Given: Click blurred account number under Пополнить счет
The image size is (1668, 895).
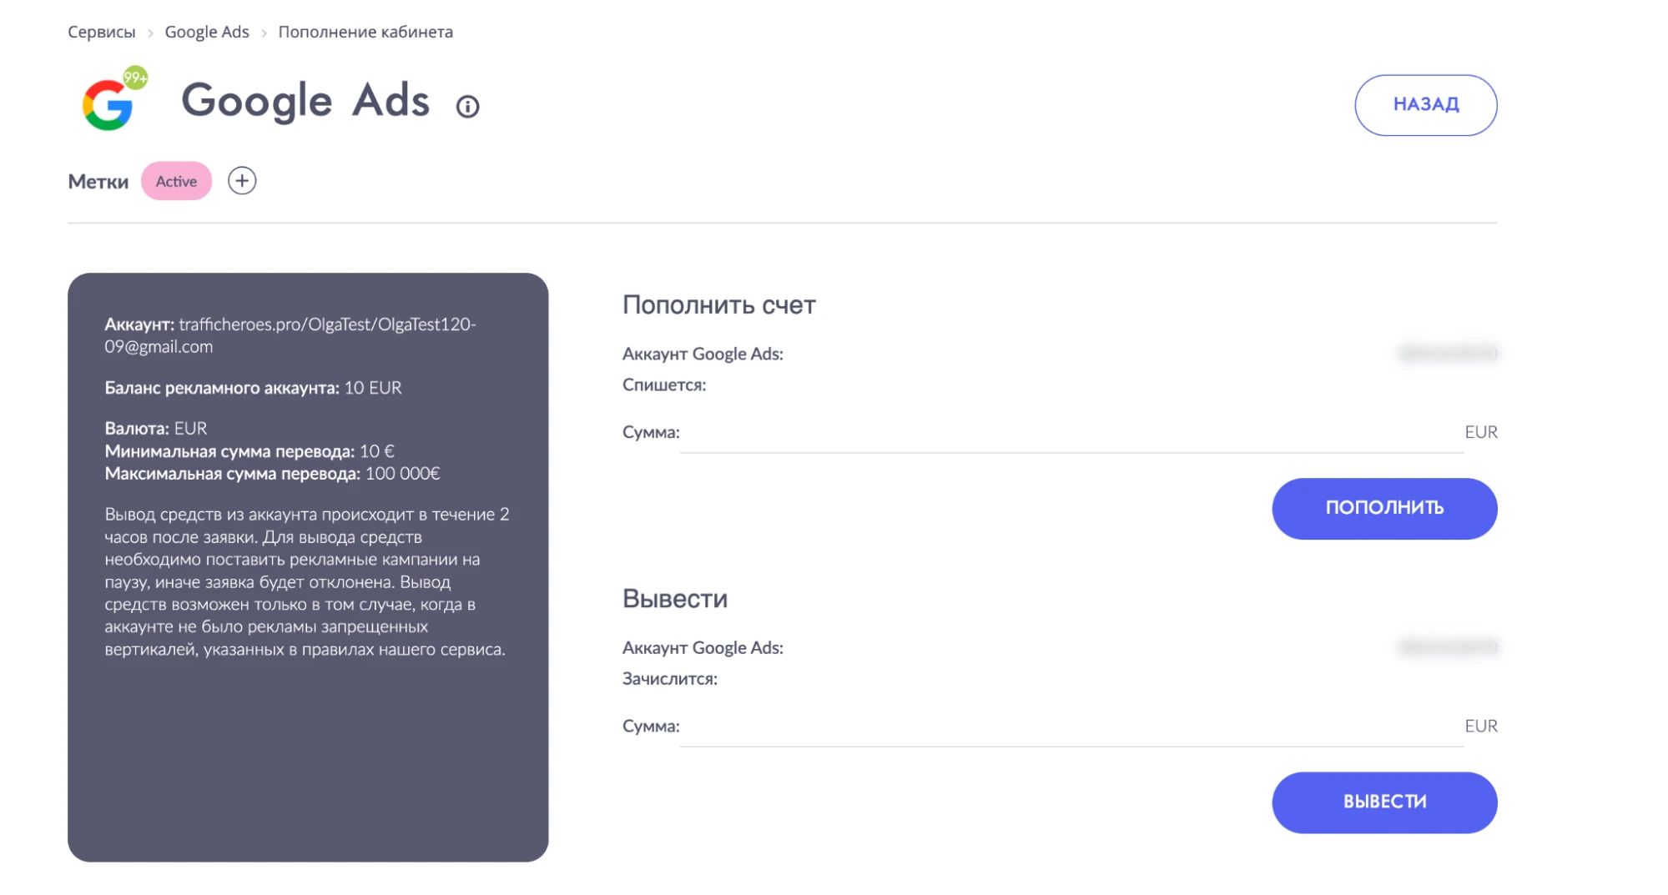Looking at the screenshot, I should 1448,354.
